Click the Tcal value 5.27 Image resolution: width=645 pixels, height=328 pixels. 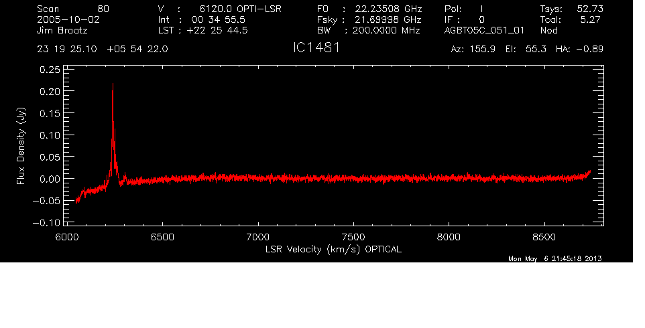coord(590,19)
